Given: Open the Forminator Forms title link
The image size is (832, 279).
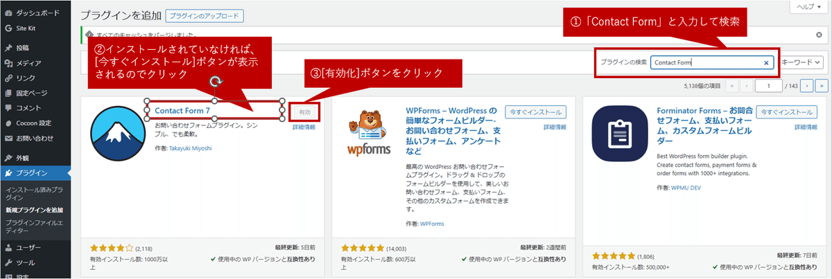Looking at the screenshot, I should point(703,125).
